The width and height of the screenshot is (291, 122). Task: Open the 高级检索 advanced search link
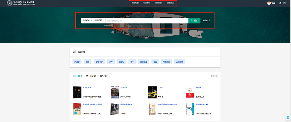(x=207, y=21)
